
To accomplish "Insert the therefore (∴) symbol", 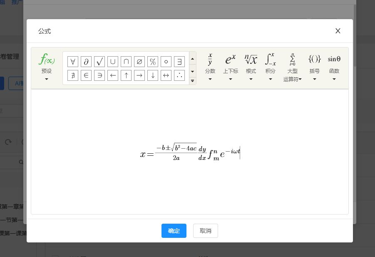I will tap(179, 75).
